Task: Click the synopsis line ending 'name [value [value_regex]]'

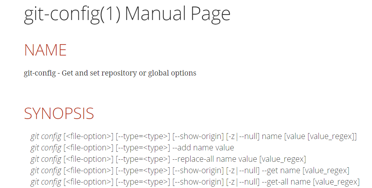Action: click(193, 137)
